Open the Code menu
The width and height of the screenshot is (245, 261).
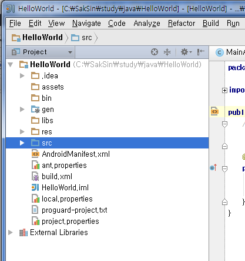point(117,24)
